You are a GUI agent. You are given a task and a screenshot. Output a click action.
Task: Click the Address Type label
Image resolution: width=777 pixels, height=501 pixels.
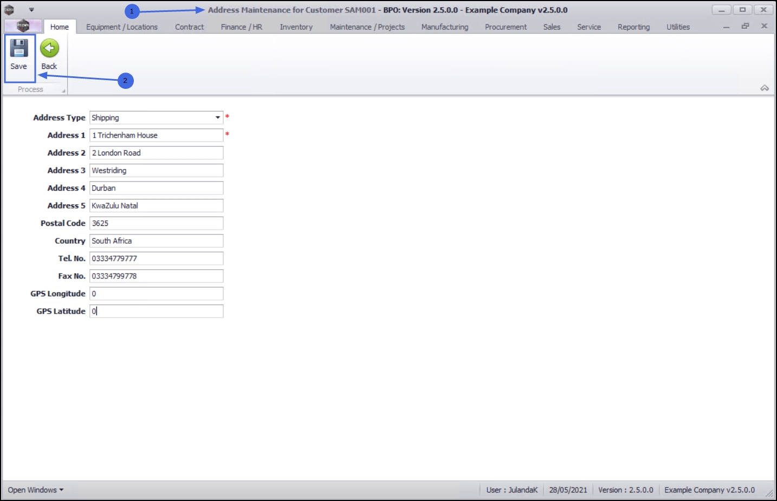(59, 118)
